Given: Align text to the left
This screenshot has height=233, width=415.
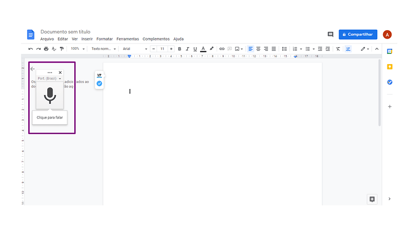Looking at the screenshot, I should (250, 49).
